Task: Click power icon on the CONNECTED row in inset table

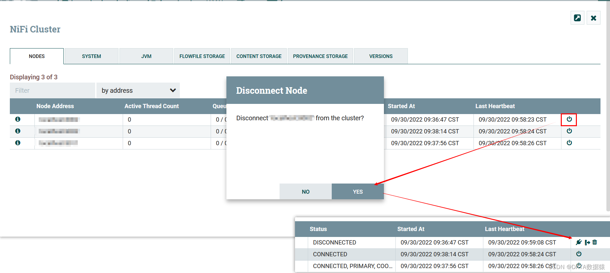Action: click(579, 254)
